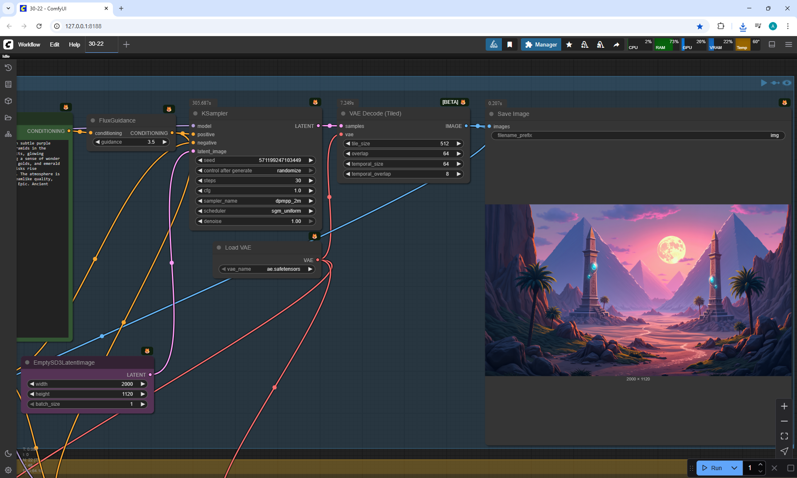Click the Run button
The image size is (797, 478).
point(712,468)
